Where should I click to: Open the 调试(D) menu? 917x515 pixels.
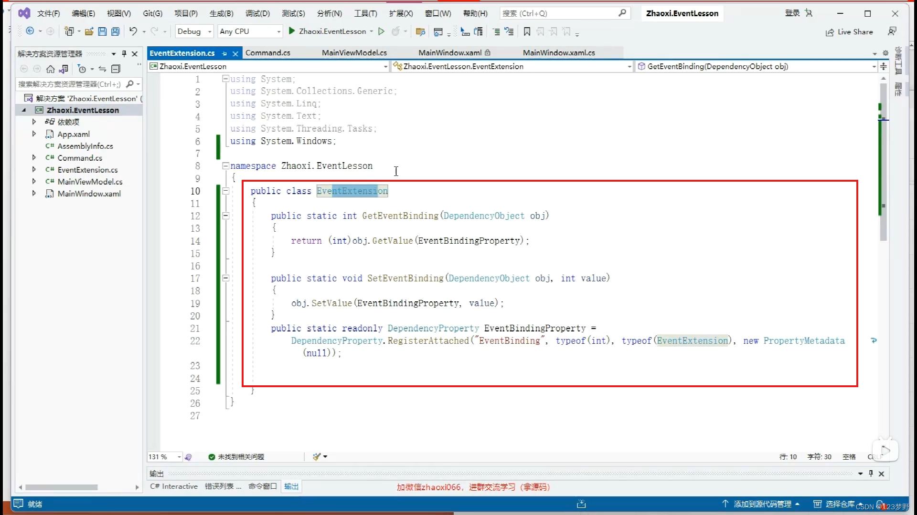click(x=257, y=13)
